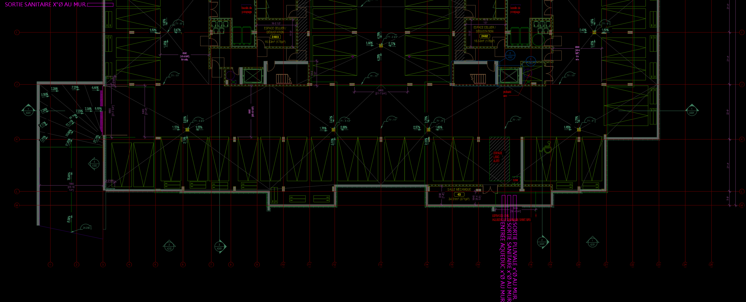This screenshot has height=302, width=746.
Task: Select grid bubble 13 at the bottom
Action: click(x=381, y=264)
